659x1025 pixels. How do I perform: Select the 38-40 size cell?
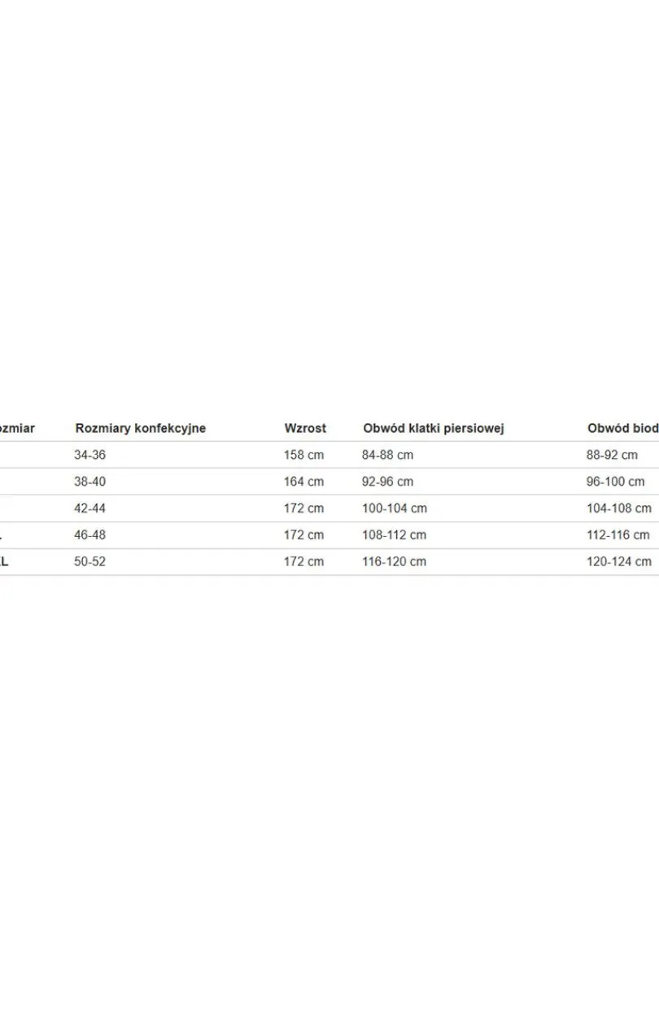click(89, 482)
